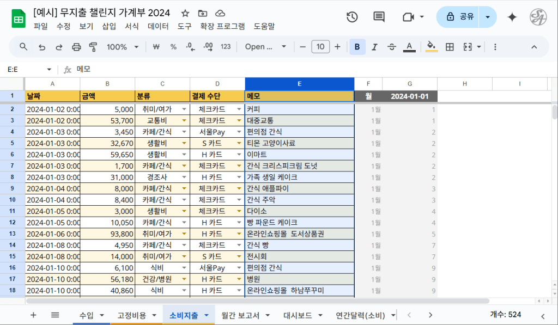
Task: Open category dropdown in cell C2
Action: coord(184,109)
